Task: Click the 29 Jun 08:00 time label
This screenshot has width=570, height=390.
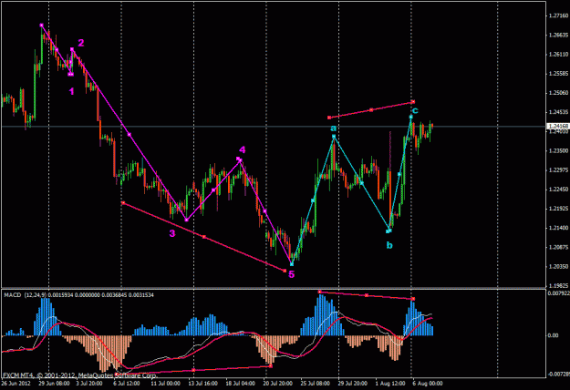Action: pyautogui.click(x=54, y=383)
